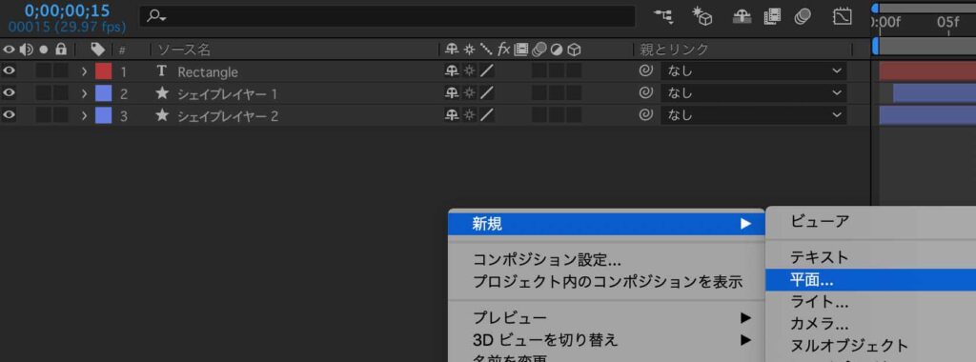Click the adjustment layer column header icon
The width and height of the screenshot is (976, 362).
point(556,50)
